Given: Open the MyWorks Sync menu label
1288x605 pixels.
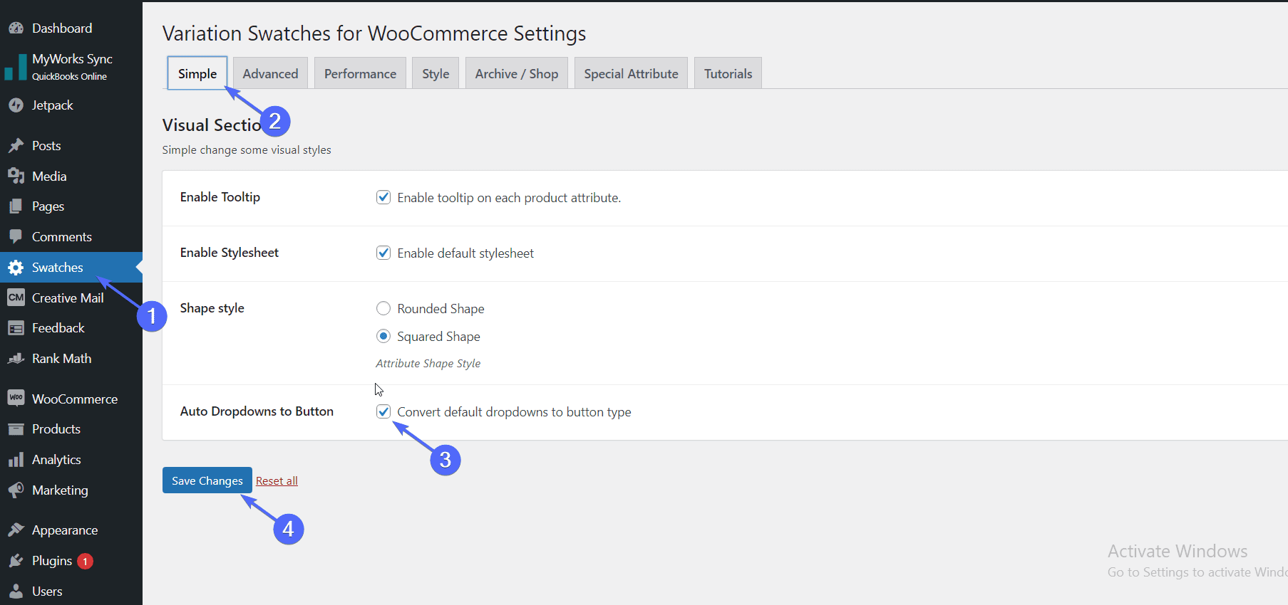Looking at the screenshot, I should click(72, 59).
